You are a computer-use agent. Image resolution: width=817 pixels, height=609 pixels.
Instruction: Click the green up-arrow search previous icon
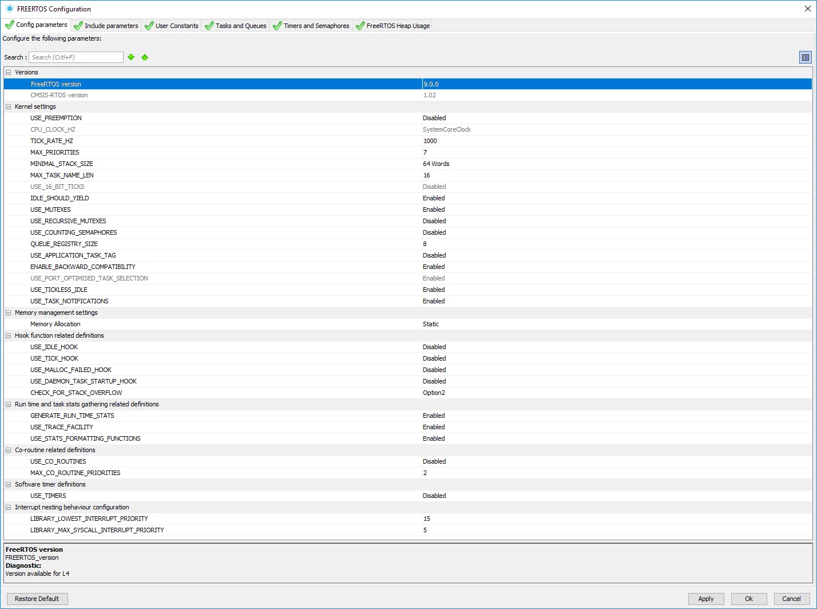145,57
